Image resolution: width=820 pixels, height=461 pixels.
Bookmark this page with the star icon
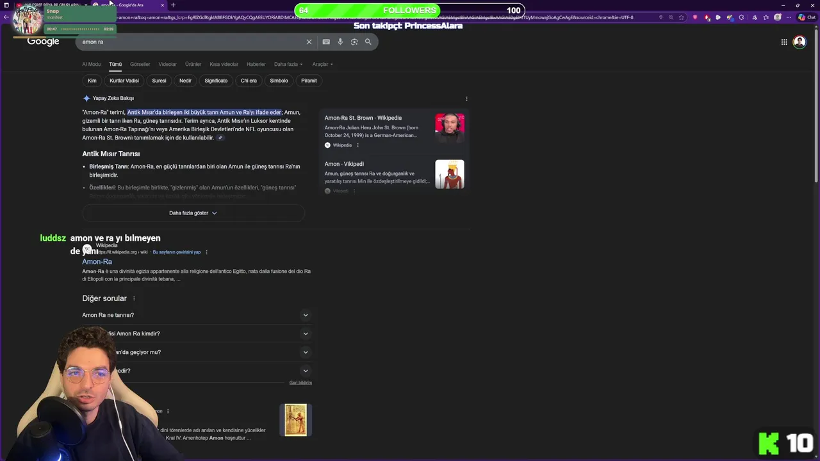coord(682,17)
